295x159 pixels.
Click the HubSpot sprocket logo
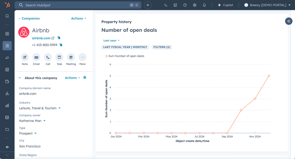point(7,5)
